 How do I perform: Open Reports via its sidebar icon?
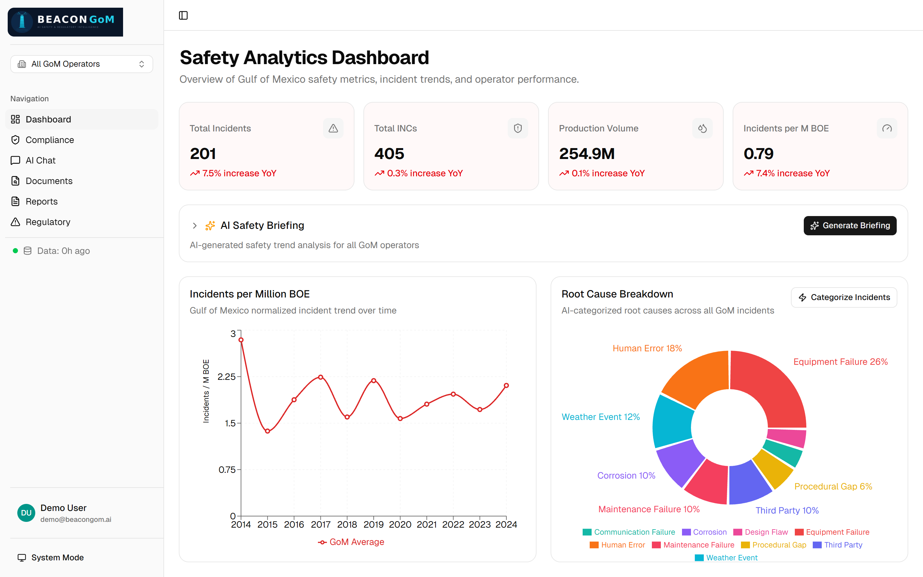click(15, 201)
